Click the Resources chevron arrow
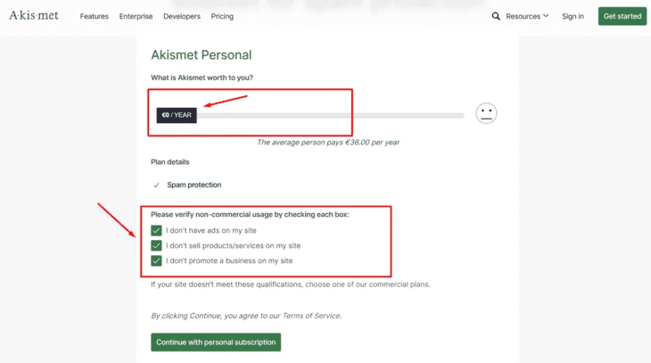The height and width of the screenshot is (363, 651). click(x=546, y=16)
